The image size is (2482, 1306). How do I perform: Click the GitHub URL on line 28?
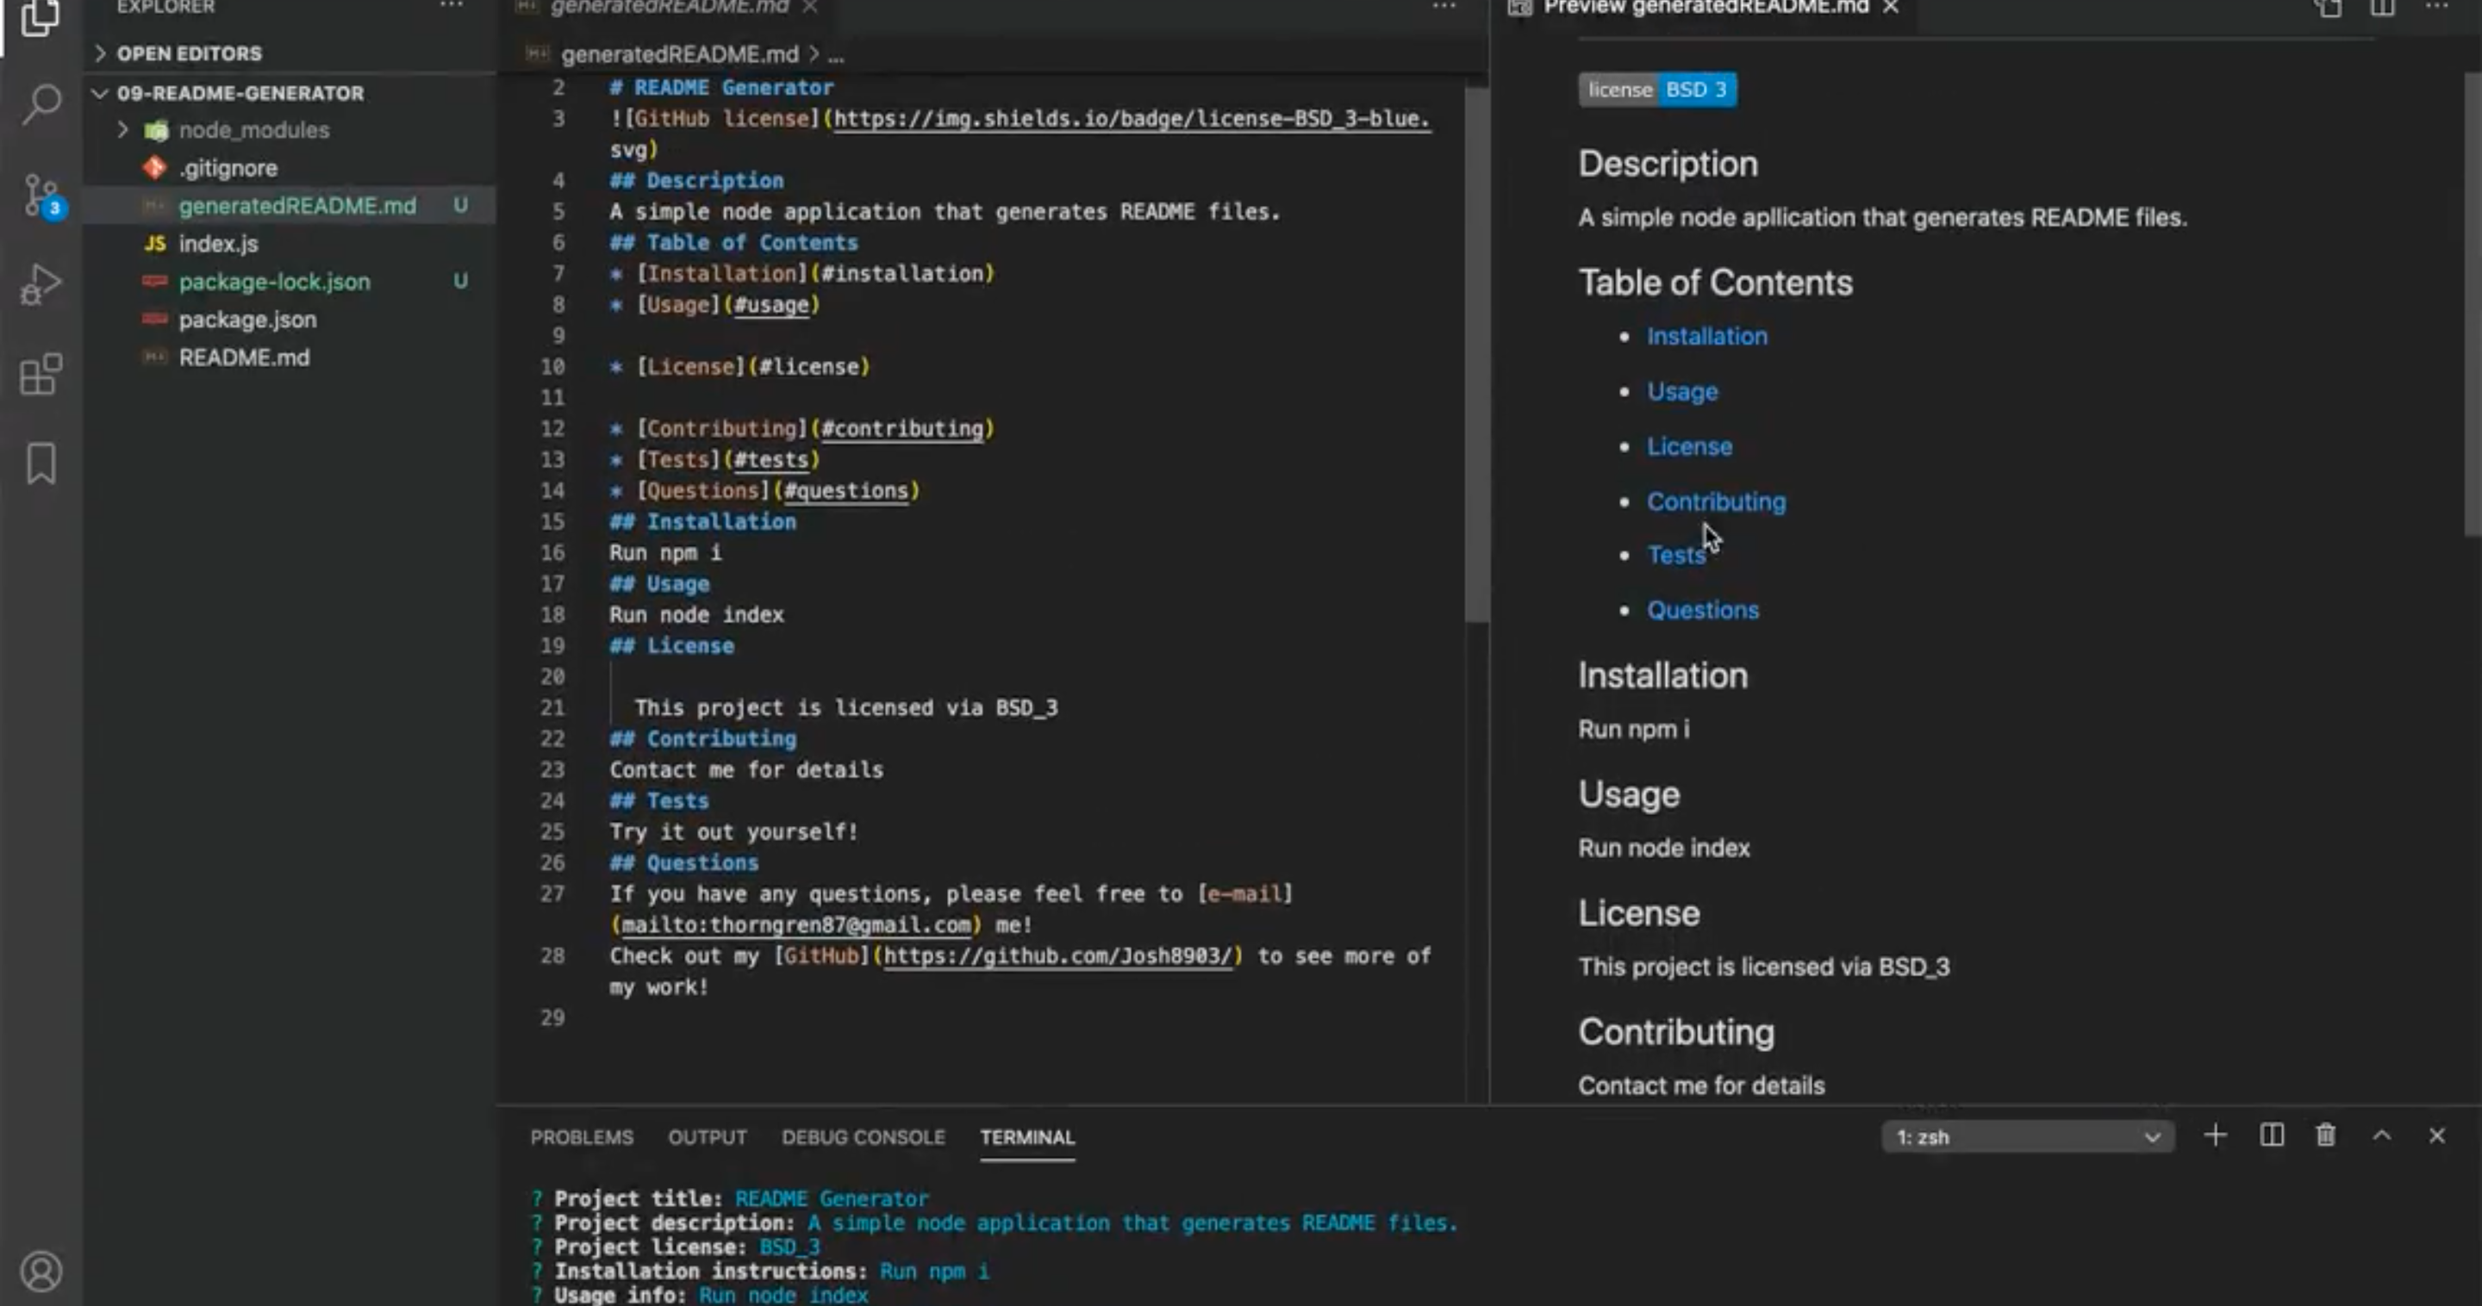(x=1058, y=955)
